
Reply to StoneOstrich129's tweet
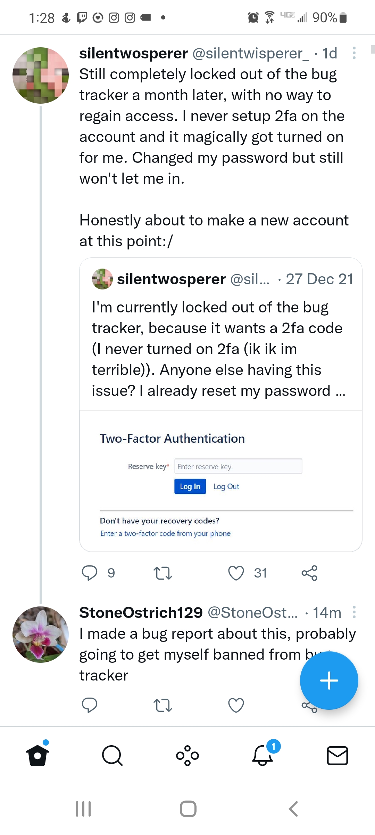point(89,705)
